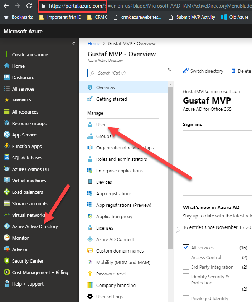Click the Home breadcrumb link
The width and height of the screenshot is (252, 302).
pos(94,44)
